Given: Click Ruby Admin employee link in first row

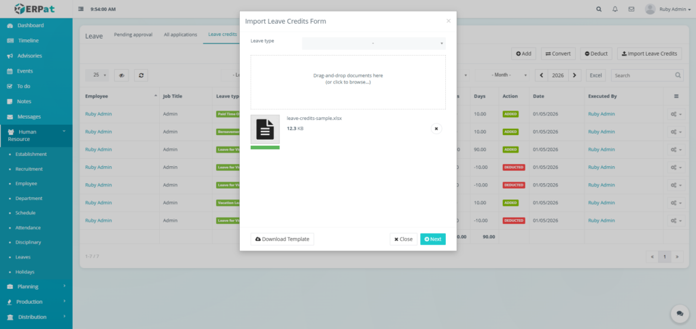Looking at the screenshot, I should click(99, 114).
